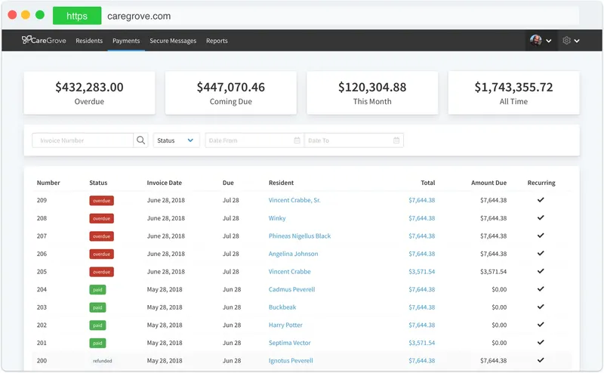Open invoice 201 total $3,571.54
604x373 pixels.
[x=422, y=343]
